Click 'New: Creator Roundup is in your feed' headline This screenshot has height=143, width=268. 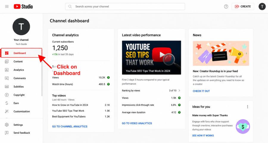click(215, 71)
